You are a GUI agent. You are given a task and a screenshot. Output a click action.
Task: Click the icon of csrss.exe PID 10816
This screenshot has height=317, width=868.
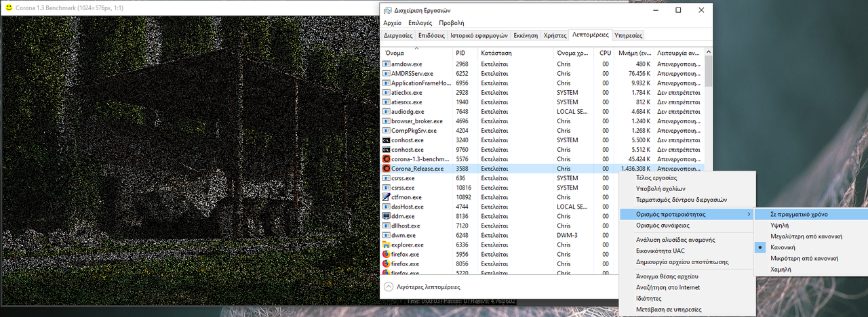pyautogui.click(x=386, y=188)
